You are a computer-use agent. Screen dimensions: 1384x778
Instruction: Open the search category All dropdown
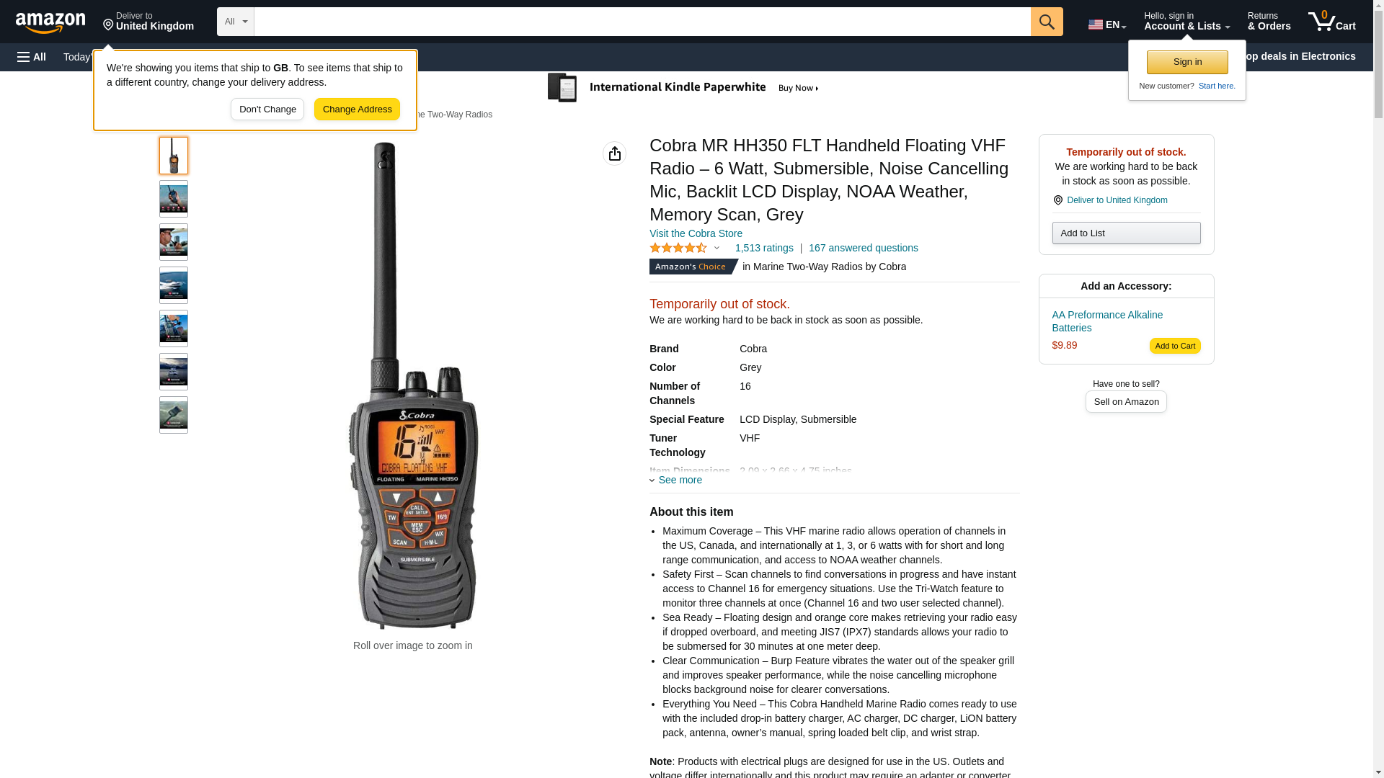pyautogui.click(x=235, y=22)
